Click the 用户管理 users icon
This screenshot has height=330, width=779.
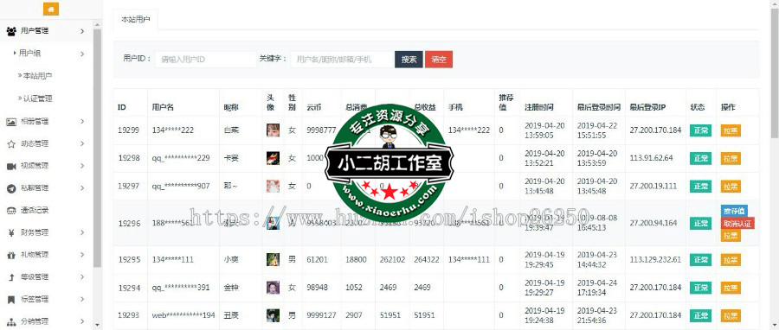pyautogui.click(x=11, y=31)
